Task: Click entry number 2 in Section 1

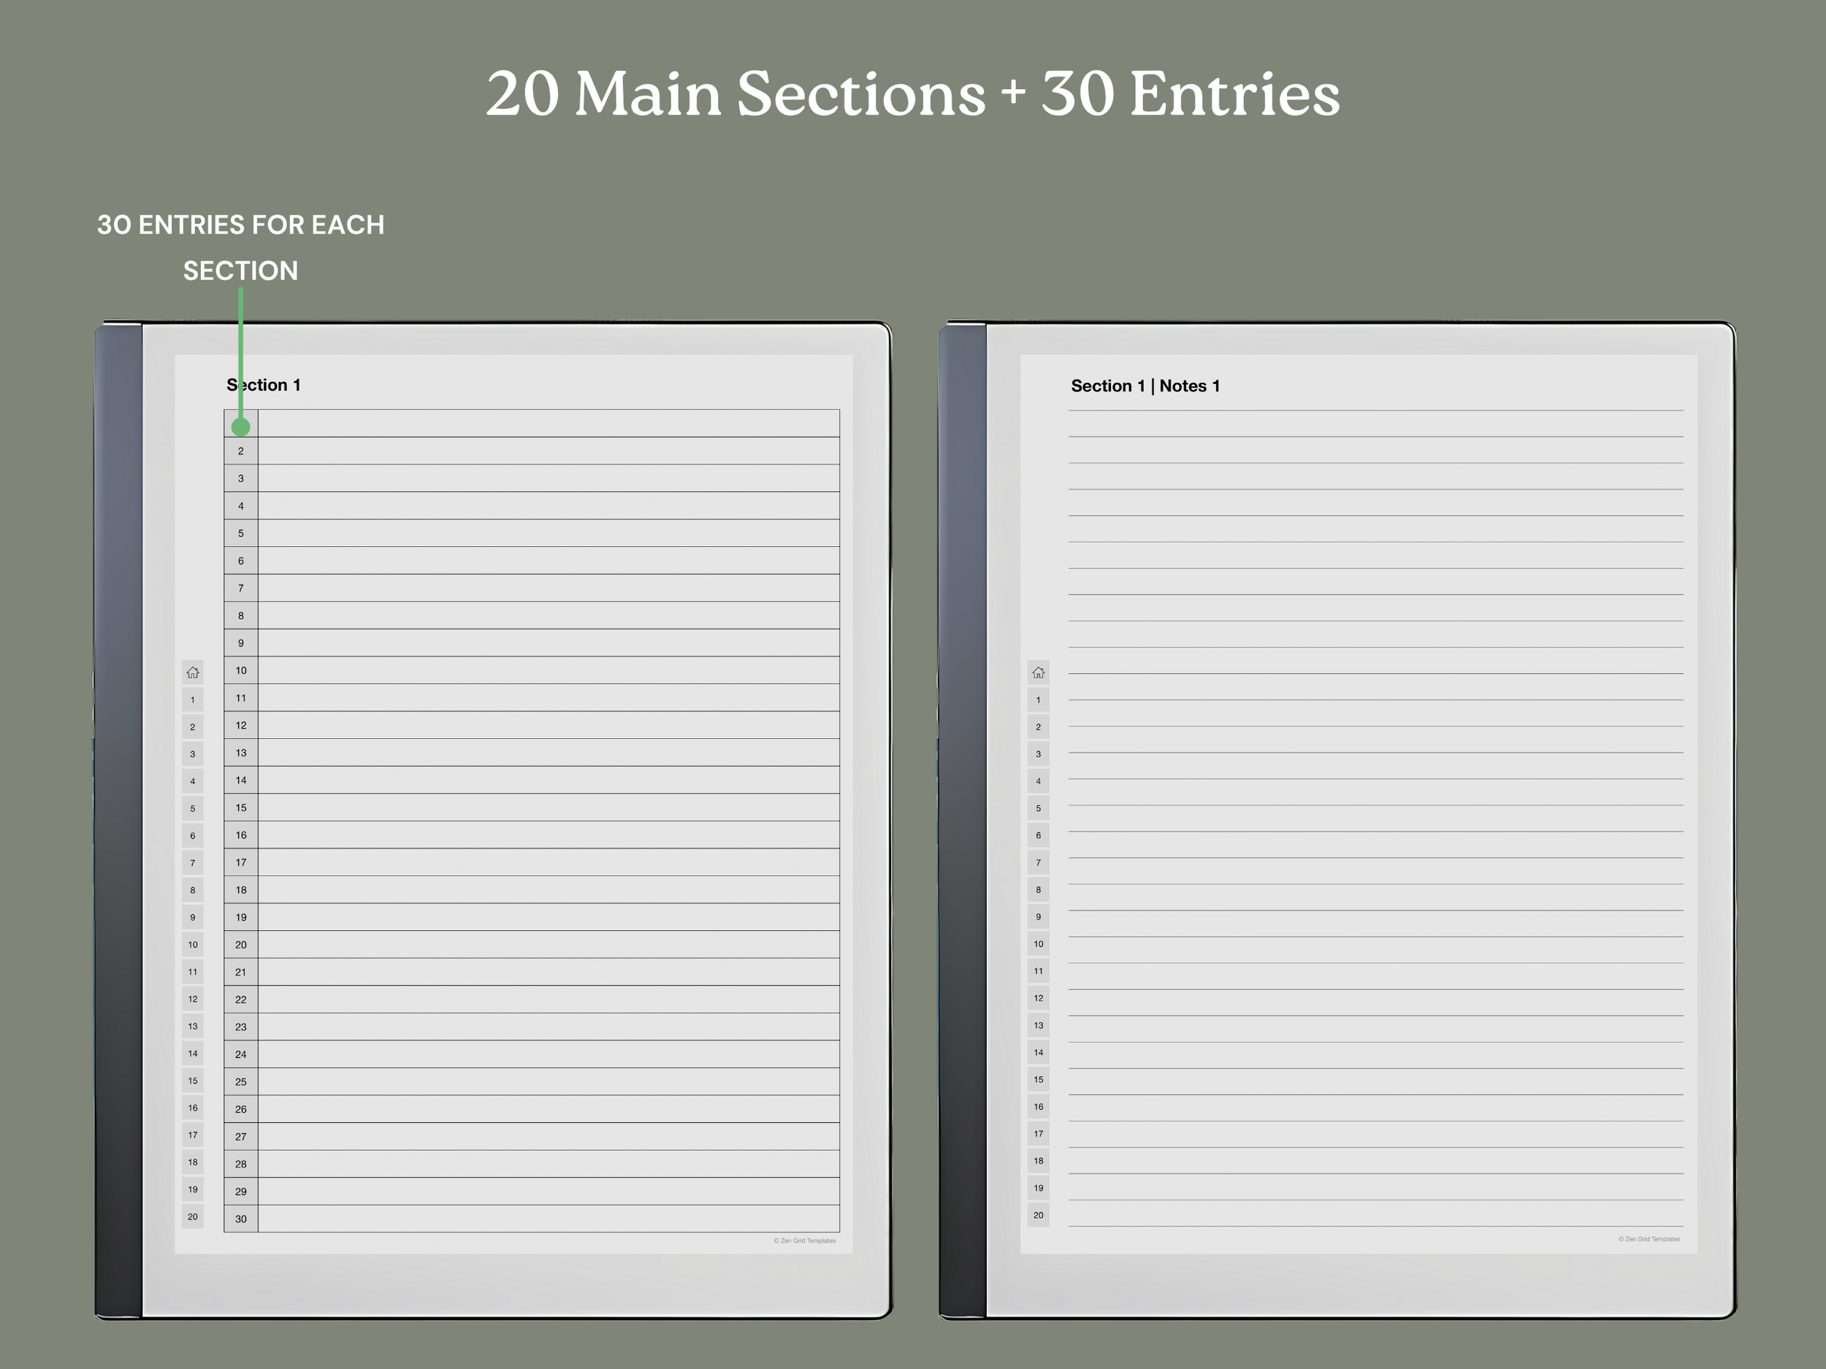Action: [241, 451]
